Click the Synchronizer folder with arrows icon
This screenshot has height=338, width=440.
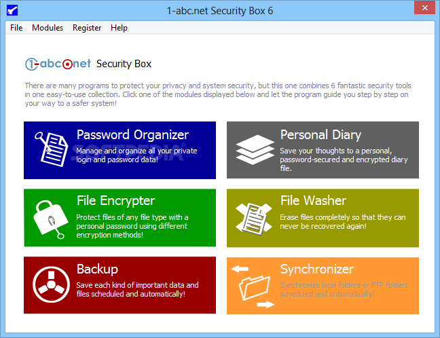[x=253, y=286]
